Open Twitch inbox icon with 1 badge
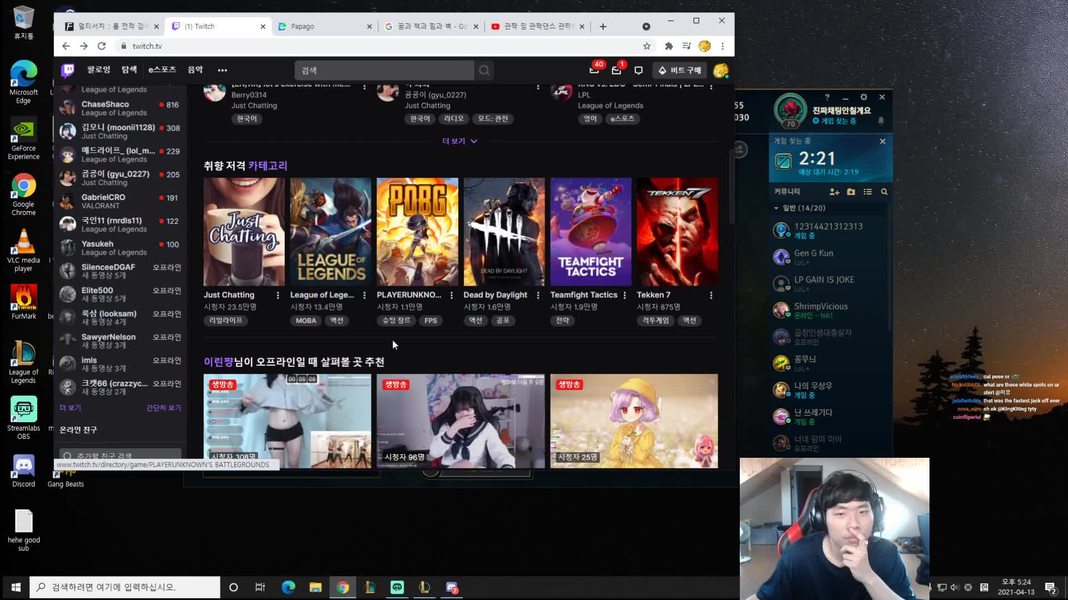This screenshot has width=1068, height=600. (x=616, y=70)
